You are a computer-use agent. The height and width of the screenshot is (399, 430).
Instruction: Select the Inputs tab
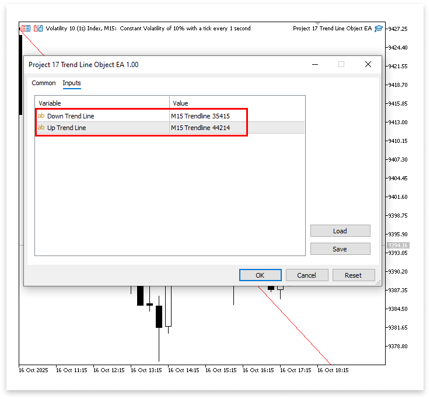(72, 83)
